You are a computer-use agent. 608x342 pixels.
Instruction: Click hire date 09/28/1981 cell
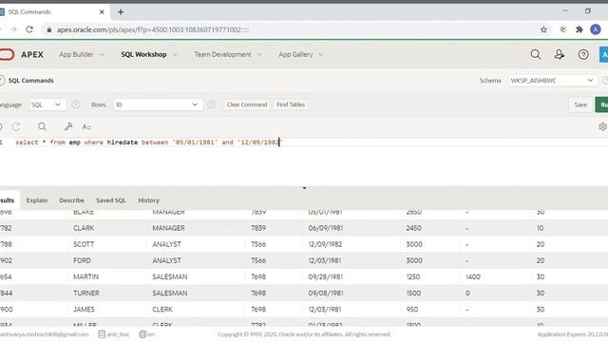pyautogui.click(x=325, y=276)
